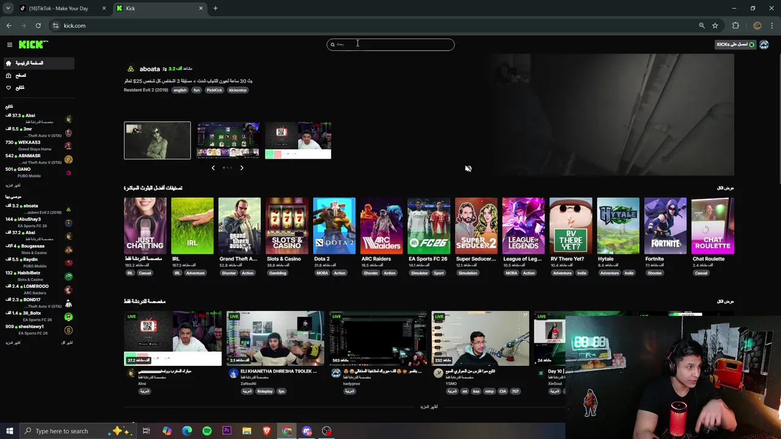Open Spotify from the taskbar
The width and height of the screenshot is (781, 439).
pos(207,431)
